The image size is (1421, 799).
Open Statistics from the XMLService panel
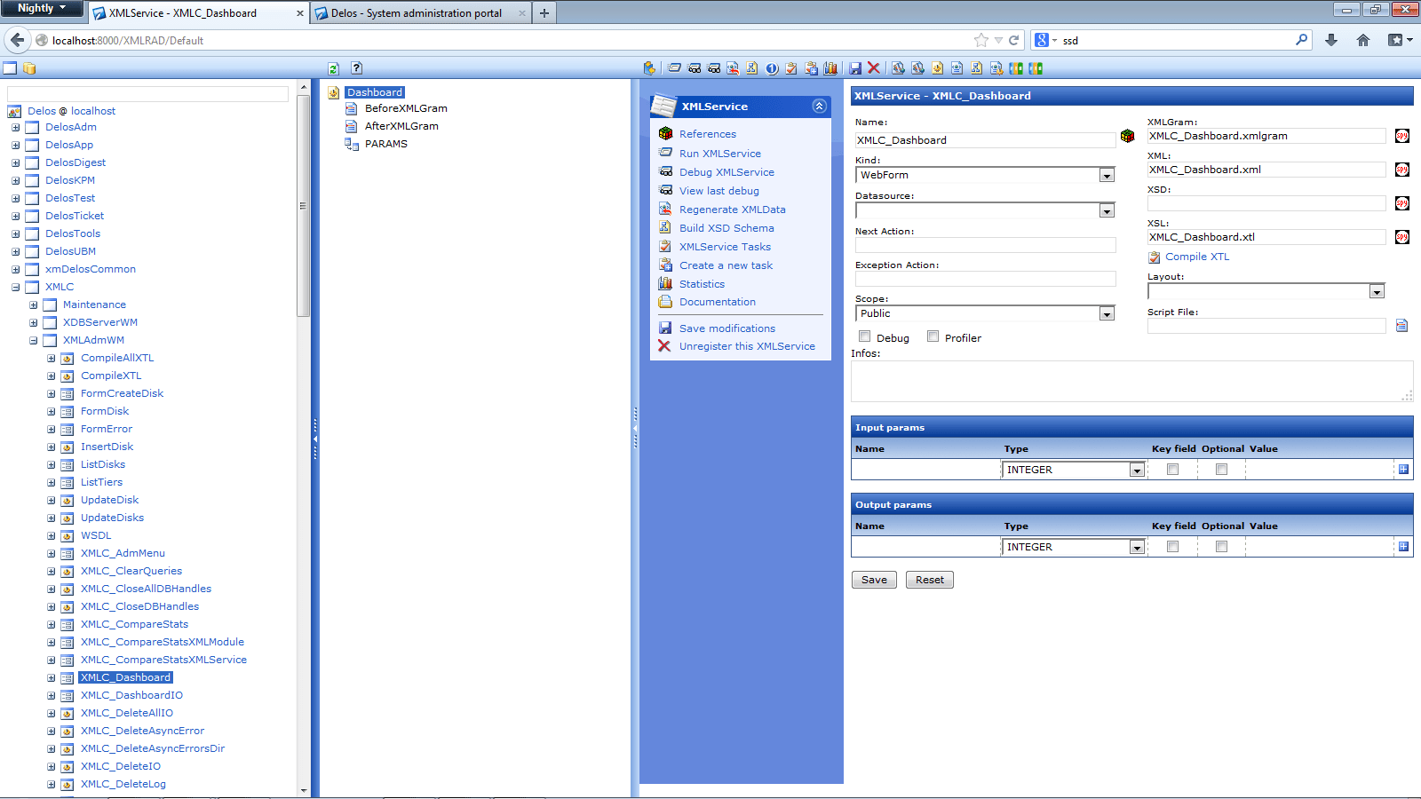[x=702, y=283]
